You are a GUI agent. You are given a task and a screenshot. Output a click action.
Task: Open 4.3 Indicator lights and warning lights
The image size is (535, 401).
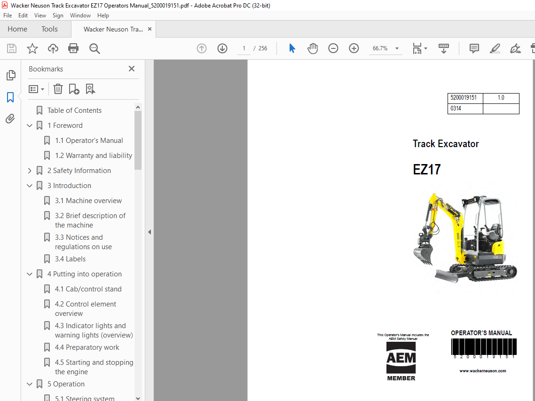94,330
